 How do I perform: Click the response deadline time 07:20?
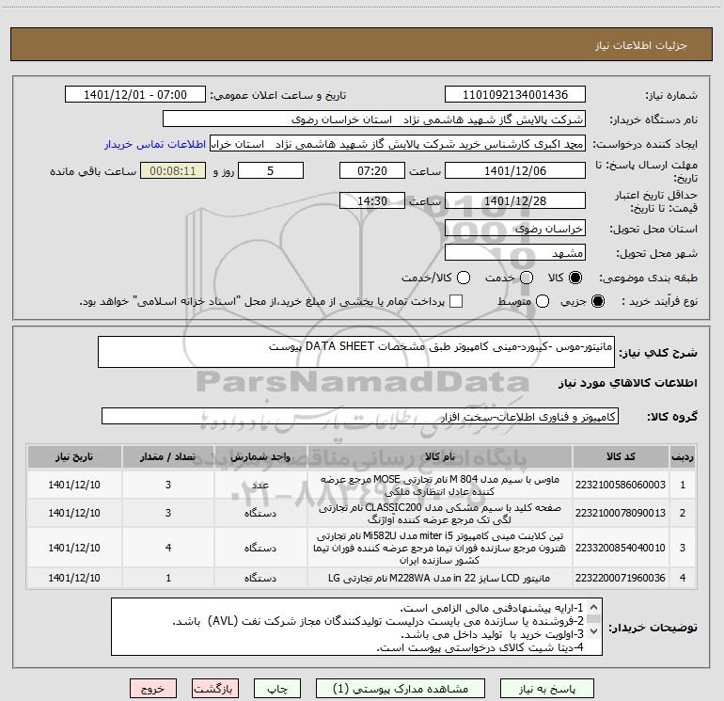tap(372, 170)
